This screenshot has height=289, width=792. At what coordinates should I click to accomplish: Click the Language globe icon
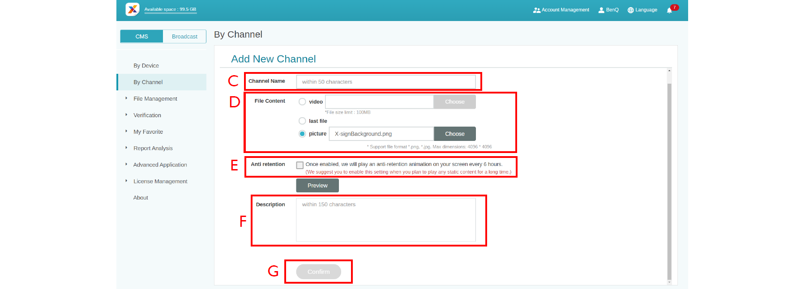click(630, 10)
